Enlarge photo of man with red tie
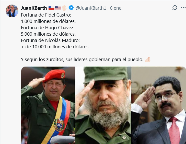 coord(159,105)
